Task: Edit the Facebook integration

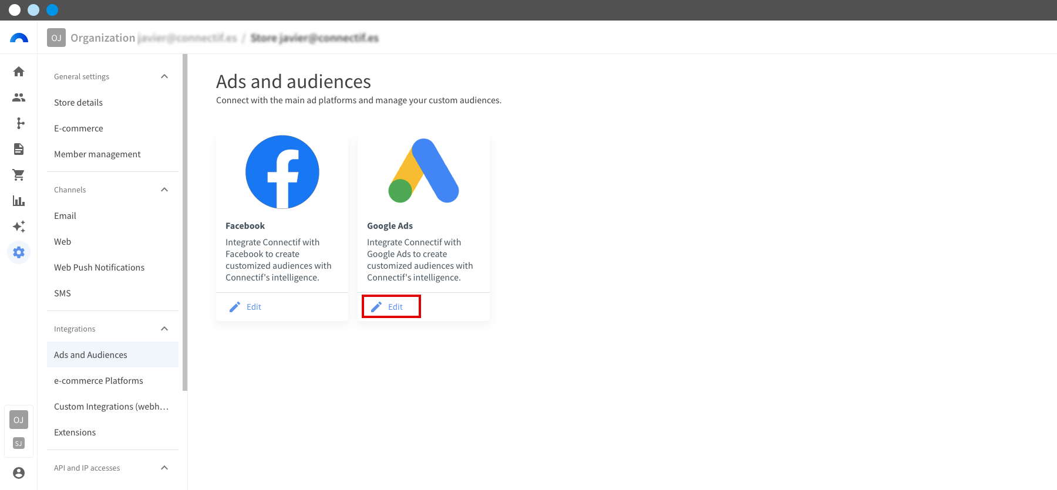Action: (x=245, y=307)
